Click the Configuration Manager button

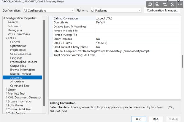point(162,11)
